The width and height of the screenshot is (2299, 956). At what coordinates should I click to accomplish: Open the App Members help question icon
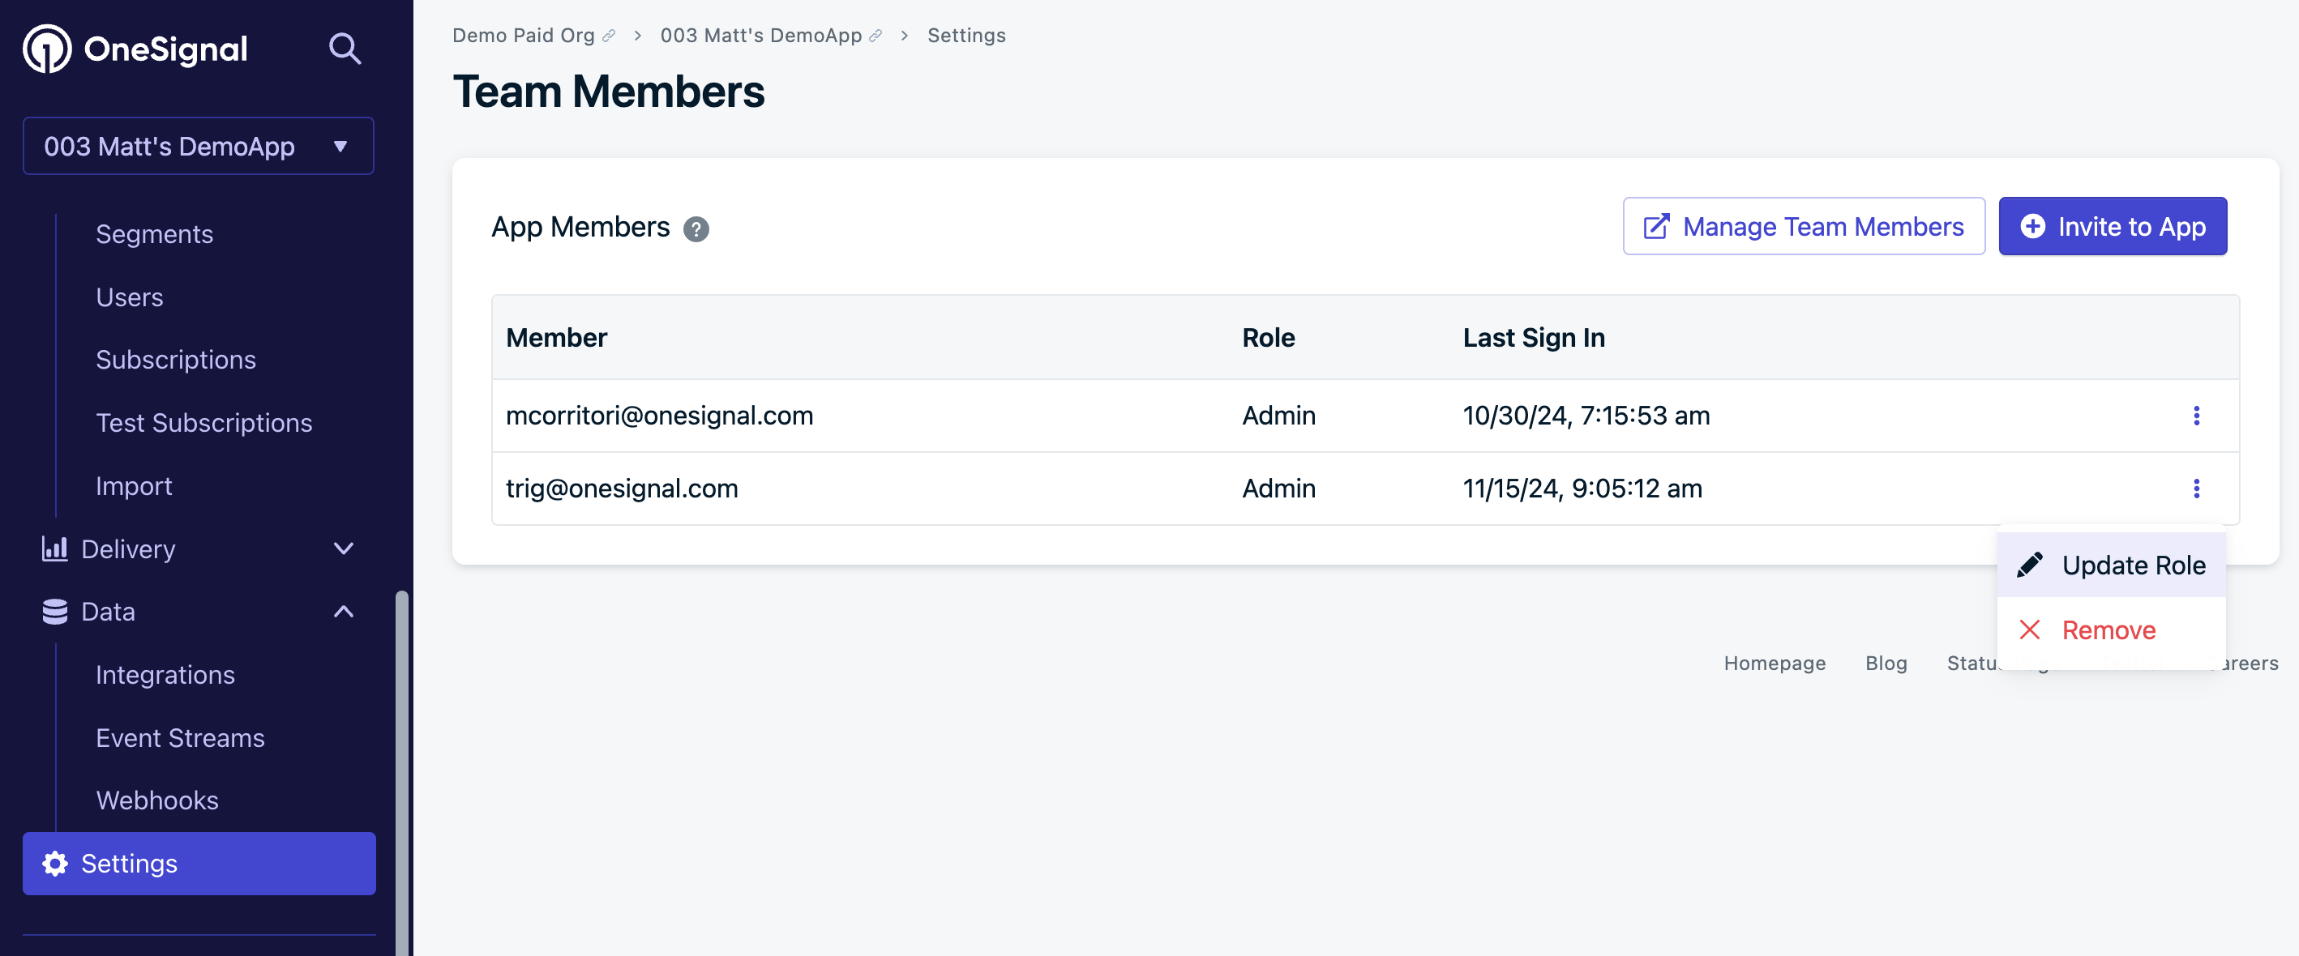coord(696,229)
